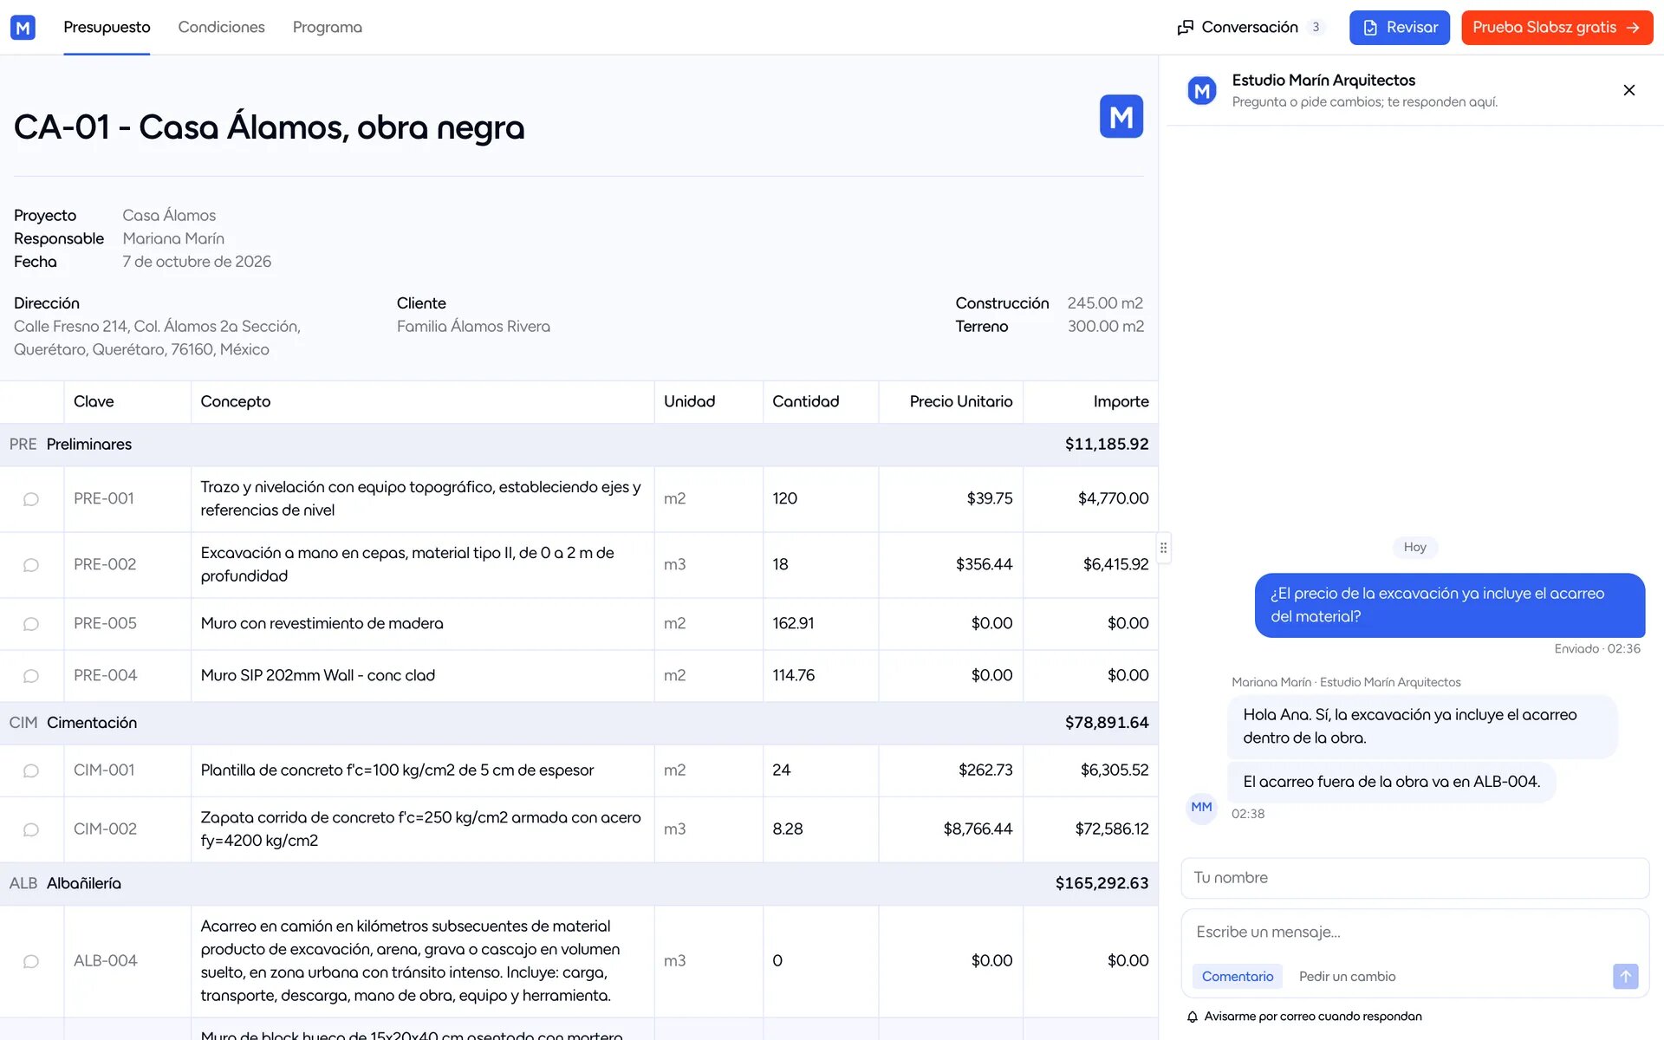
Task: Click the Cimentación total $78,891.64
Action: [x=1107, y=723]
